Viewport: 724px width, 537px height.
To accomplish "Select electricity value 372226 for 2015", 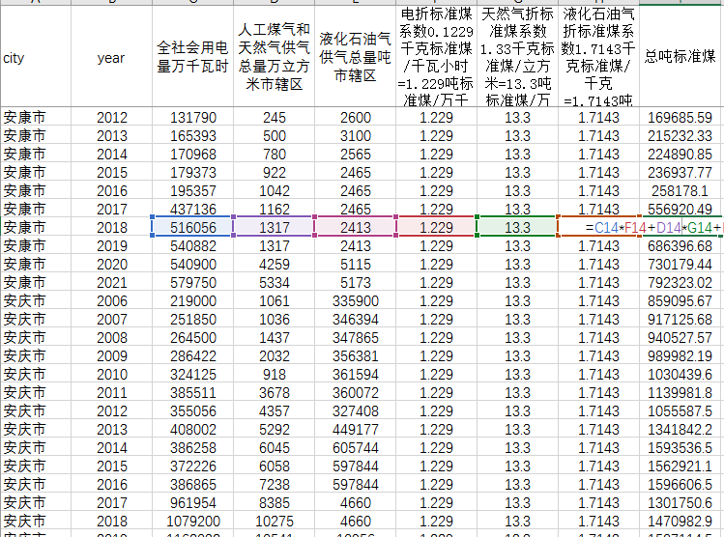I will (x=193, y=466).
